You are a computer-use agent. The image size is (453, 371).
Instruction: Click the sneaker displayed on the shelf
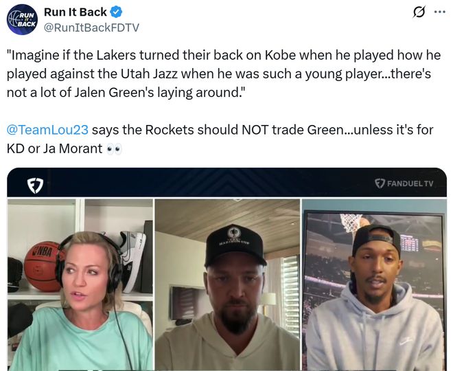tap(132, 260)
